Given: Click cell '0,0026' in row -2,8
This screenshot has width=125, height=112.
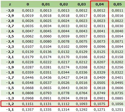Looking at the screenshot, I should coord(28,21).
